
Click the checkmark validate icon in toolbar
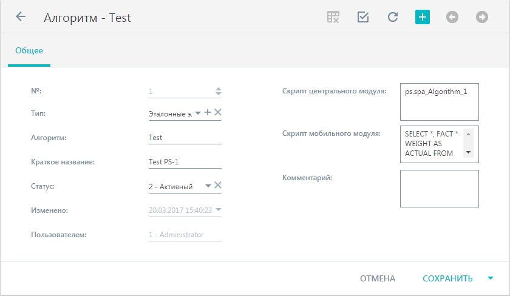tap(363, 17)
